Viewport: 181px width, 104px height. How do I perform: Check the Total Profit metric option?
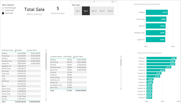[x=3, y=10]
